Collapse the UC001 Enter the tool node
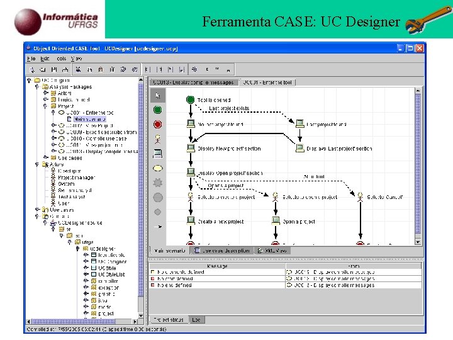 (53, 113)
